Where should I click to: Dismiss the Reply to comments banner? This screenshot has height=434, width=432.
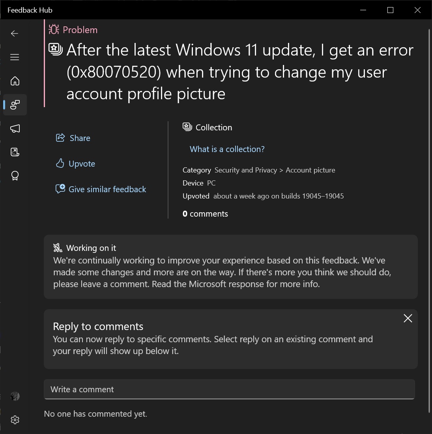point(408,318)
